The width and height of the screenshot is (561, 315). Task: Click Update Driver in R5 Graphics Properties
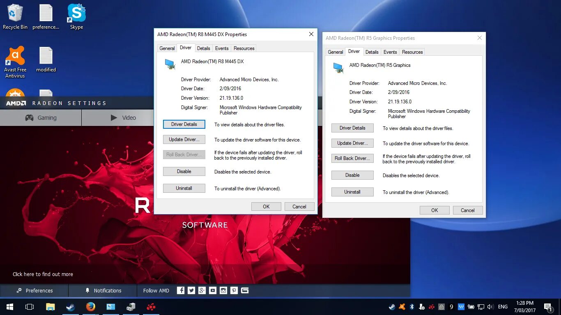point(352,143)
